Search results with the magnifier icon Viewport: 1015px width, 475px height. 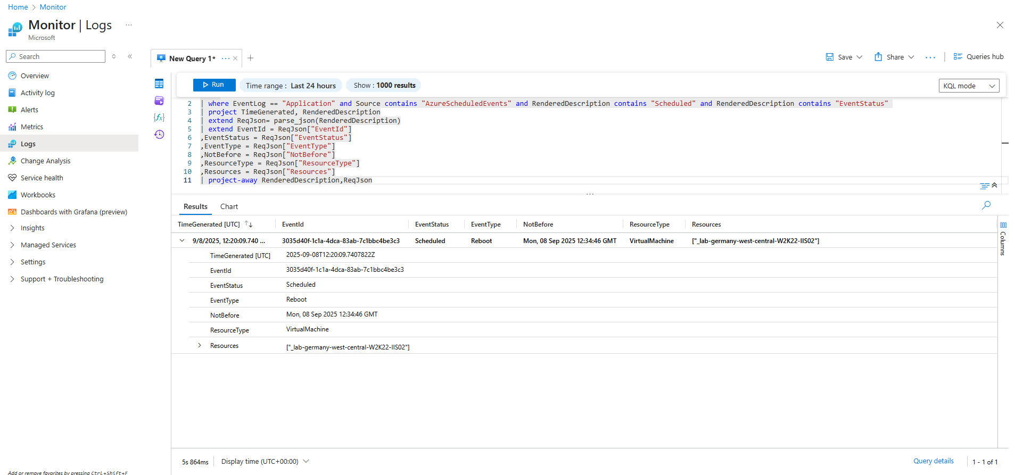tap(986, 205)
